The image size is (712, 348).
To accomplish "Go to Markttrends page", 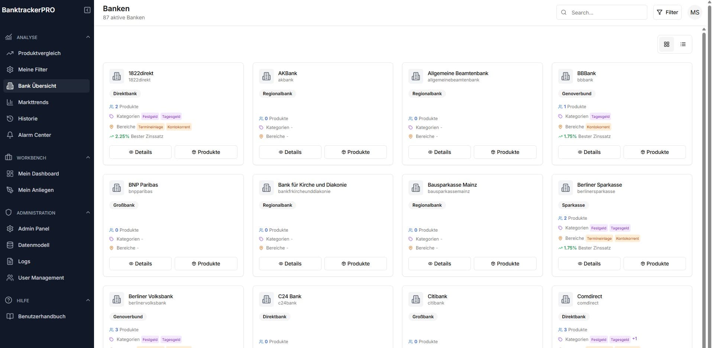I will pos(46,102).
